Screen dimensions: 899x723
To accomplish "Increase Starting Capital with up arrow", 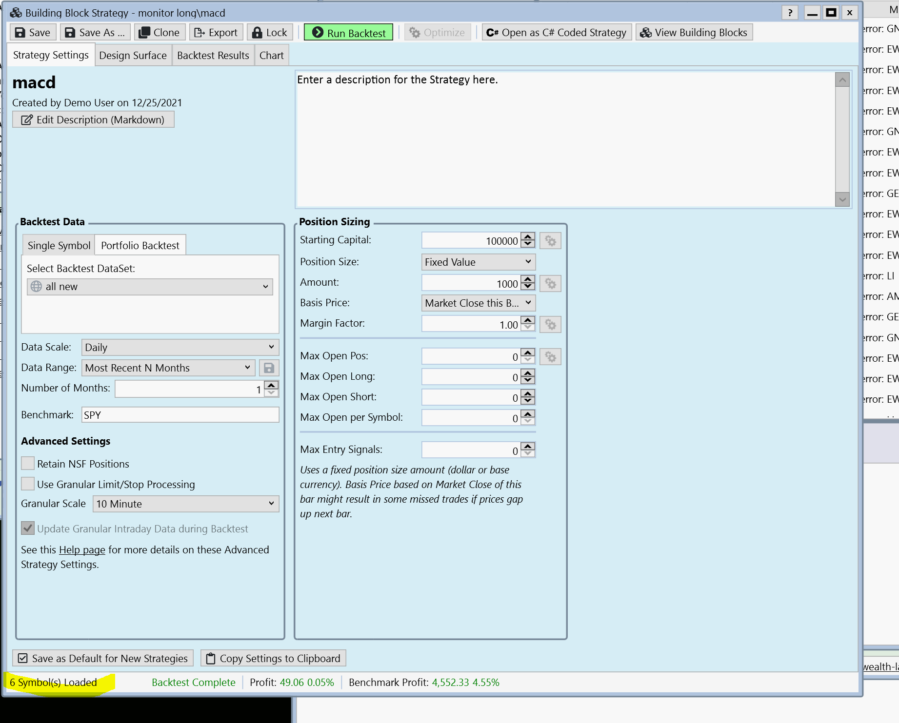I will click(528, 237).
